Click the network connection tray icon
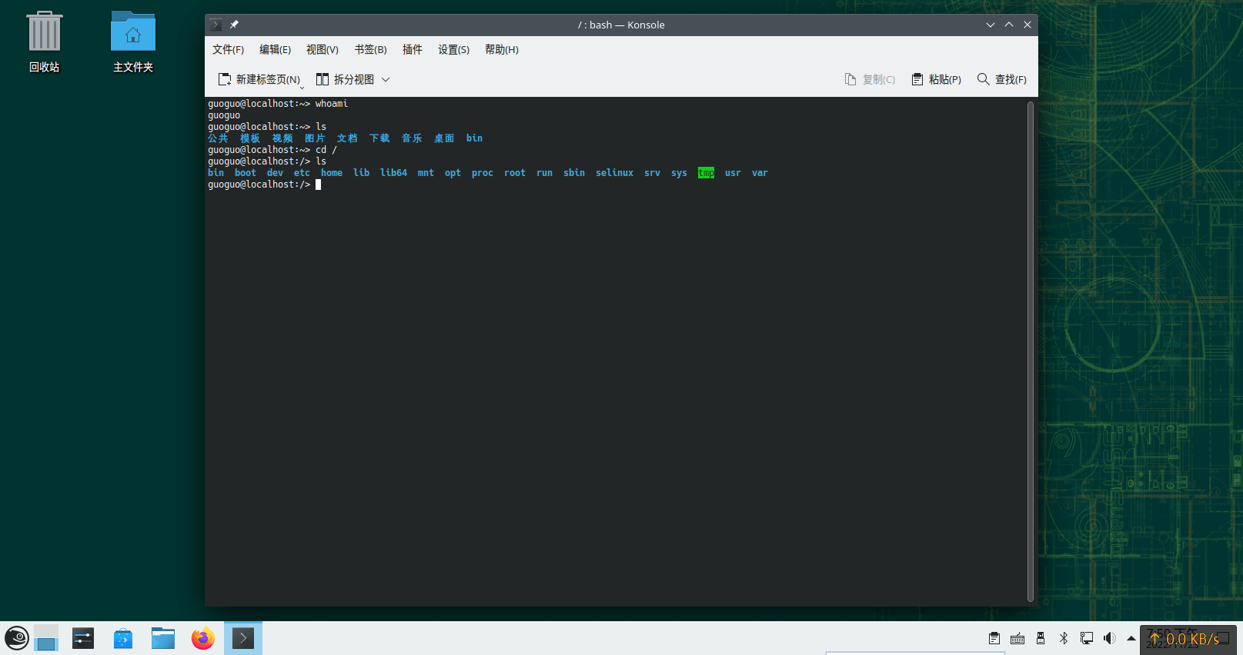1243x655 pixels. pyautogui.click(x=1087, y=638)
